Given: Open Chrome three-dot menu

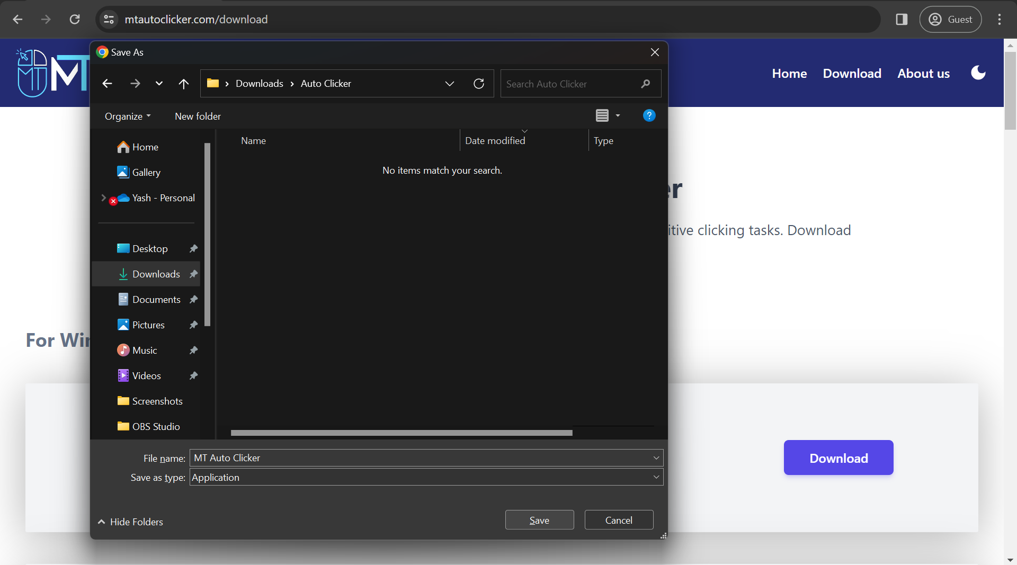Looking at the screenshot, I should pyautogui.click(x=1000, y=20).
